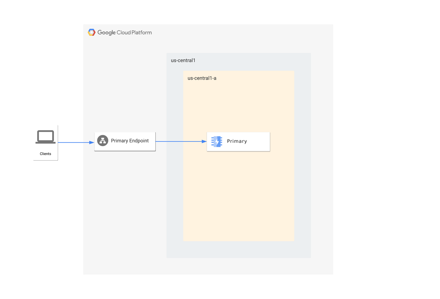Expand the Google Cloud Platform header area
The image size is (440, 299).
(120, 32)
